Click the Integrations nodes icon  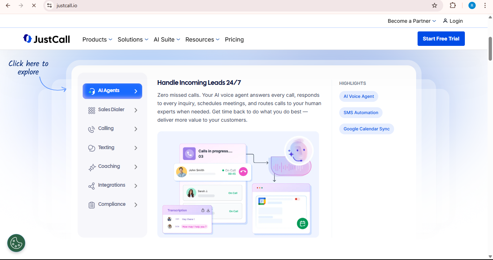tap(92, 186)
